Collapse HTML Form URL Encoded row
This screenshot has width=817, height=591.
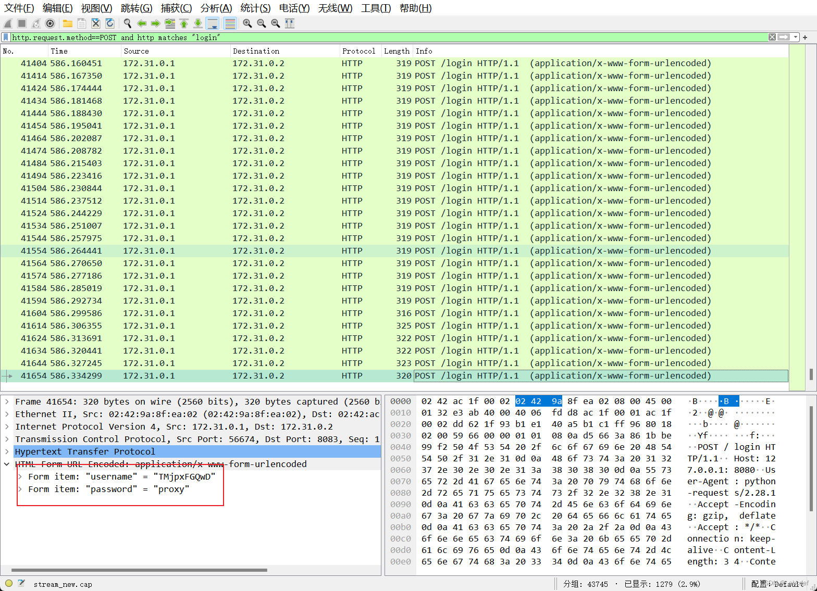coord(7,464)
